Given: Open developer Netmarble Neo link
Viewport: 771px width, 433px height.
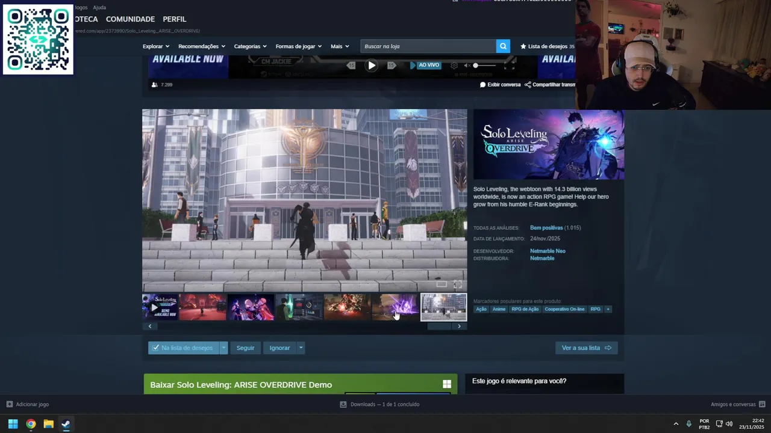Looking at the screenshot, I should tap(548, 251).
